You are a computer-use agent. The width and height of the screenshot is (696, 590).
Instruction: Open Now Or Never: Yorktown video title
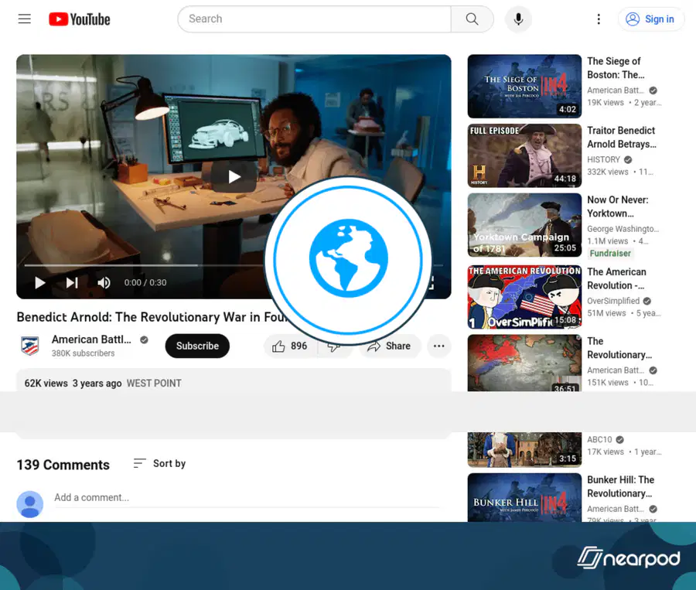(x=617, y=206)
